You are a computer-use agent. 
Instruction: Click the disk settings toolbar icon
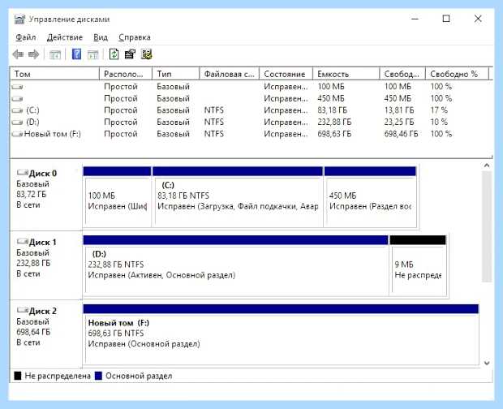click(x=147, y=54)
